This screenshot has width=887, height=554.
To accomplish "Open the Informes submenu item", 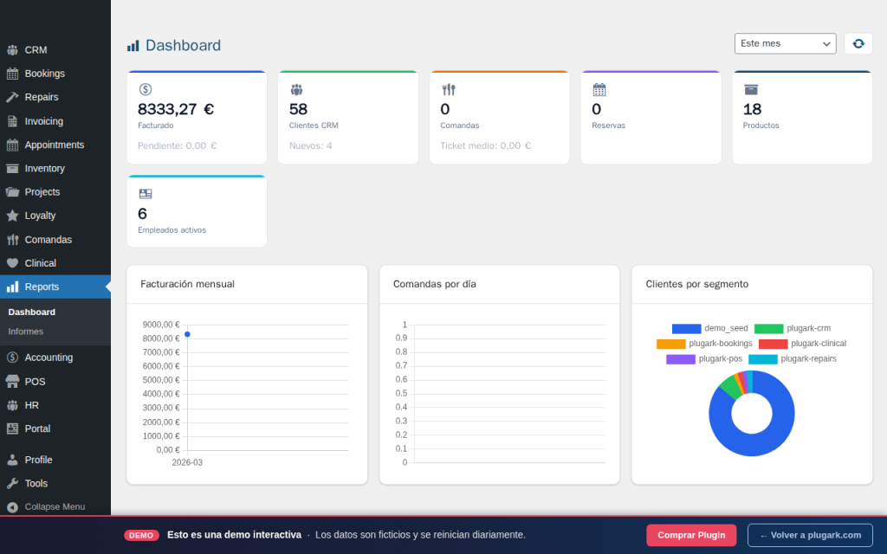I will coord(26,332).
